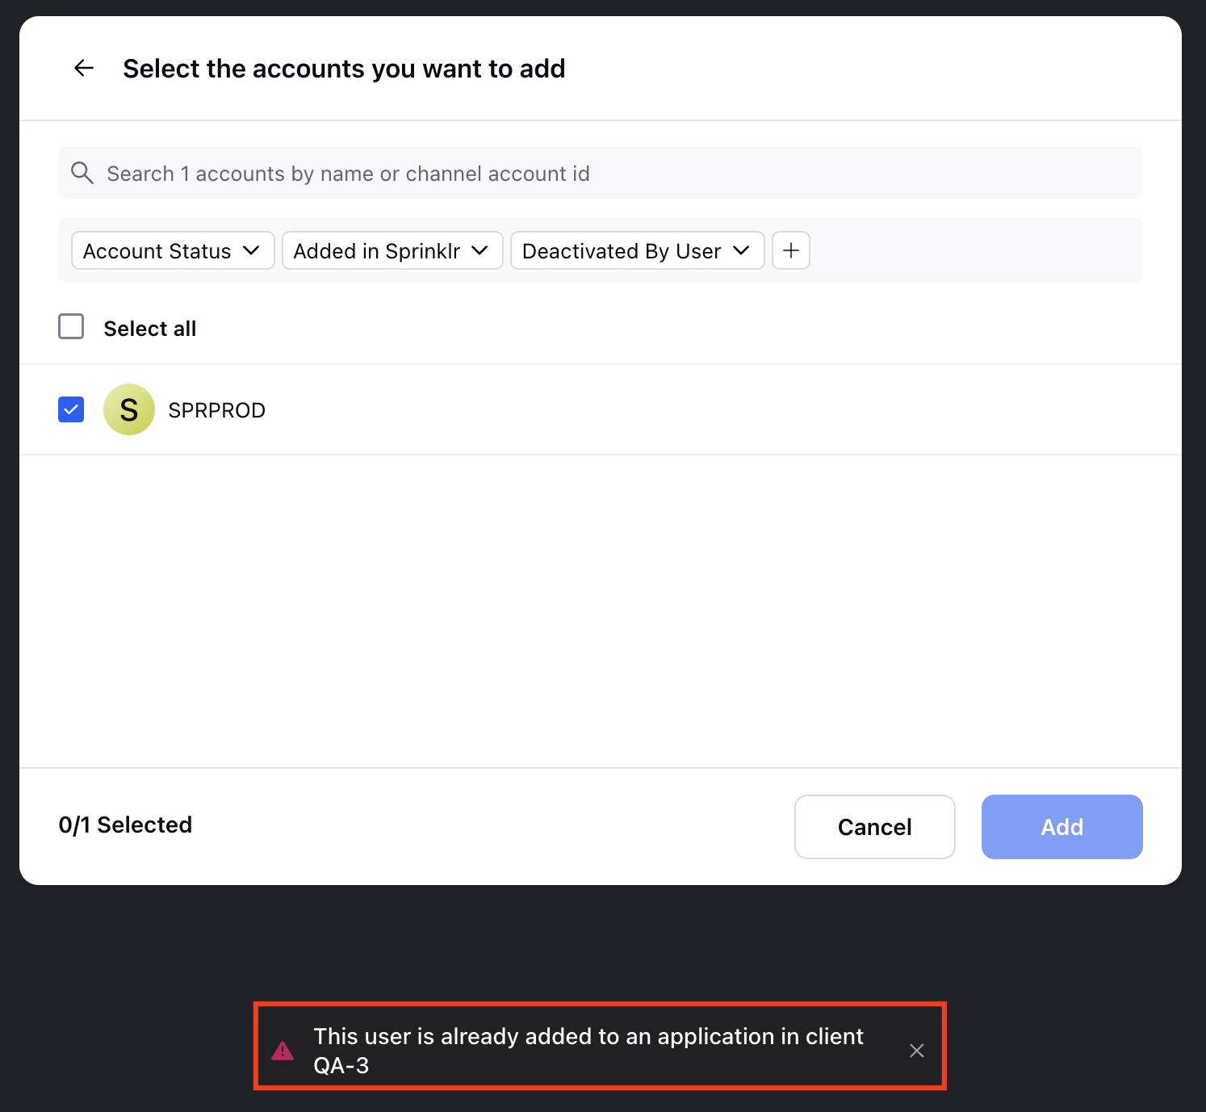Select the SPRPROD account name
The image size is (1206, 1112).
(x=216, y=410)
